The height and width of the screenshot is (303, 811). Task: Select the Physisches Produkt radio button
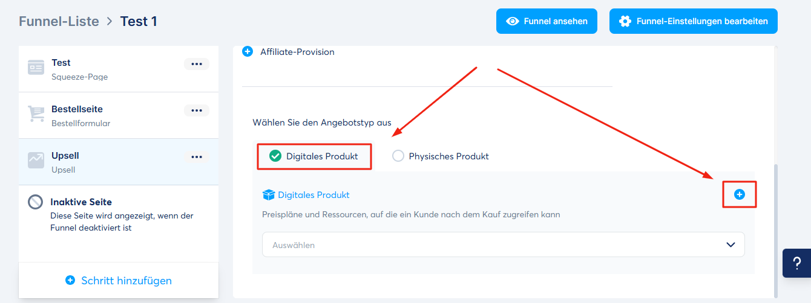tap(398, 156)
